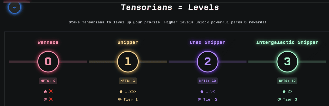Click the pink star icon under Wannabe
The image size is (329, 106).
(x=45, y=91)
